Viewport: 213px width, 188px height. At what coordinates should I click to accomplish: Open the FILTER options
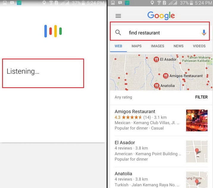[201, 97]
